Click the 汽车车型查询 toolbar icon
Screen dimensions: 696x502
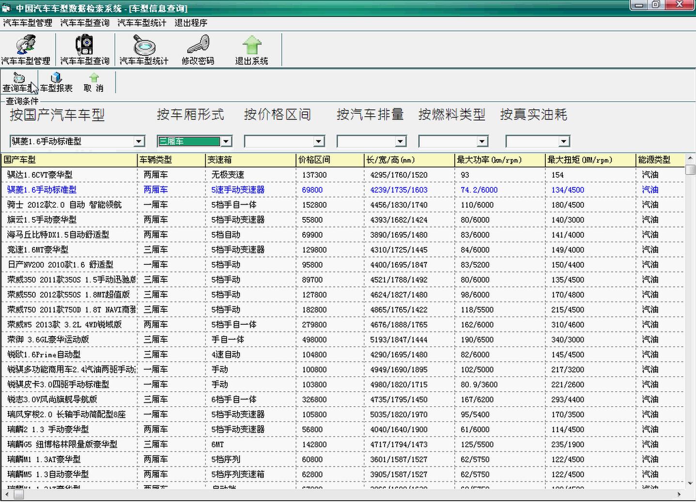click(85, 50)
